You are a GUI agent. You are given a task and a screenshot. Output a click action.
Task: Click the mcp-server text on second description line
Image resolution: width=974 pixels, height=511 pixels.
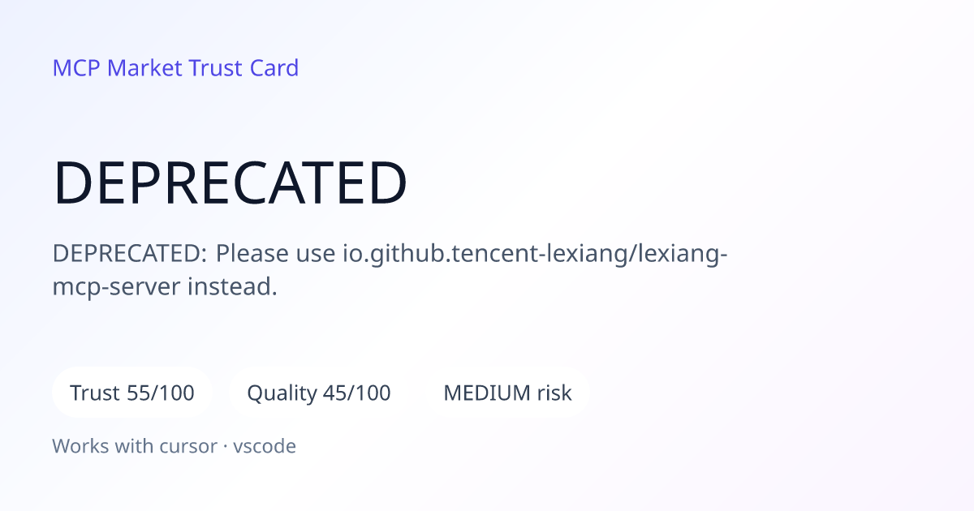click(117, 287)
